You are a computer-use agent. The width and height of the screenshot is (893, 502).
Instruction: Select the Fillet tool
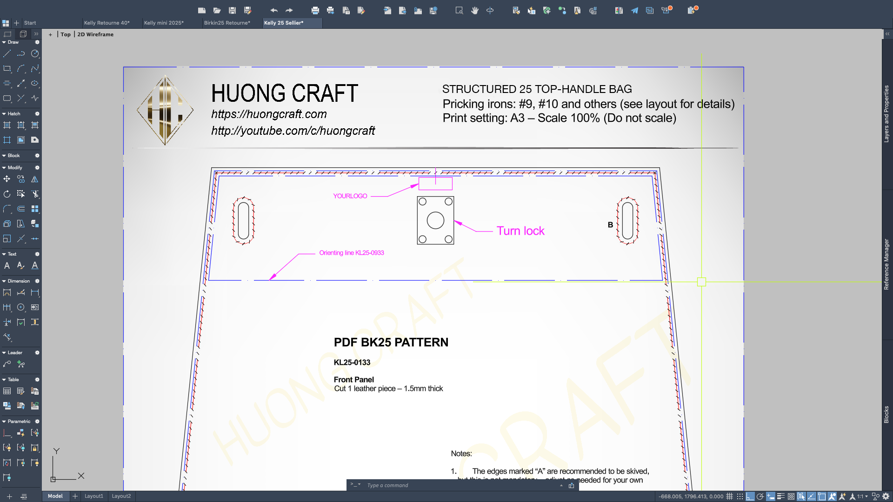coord(7,209)
